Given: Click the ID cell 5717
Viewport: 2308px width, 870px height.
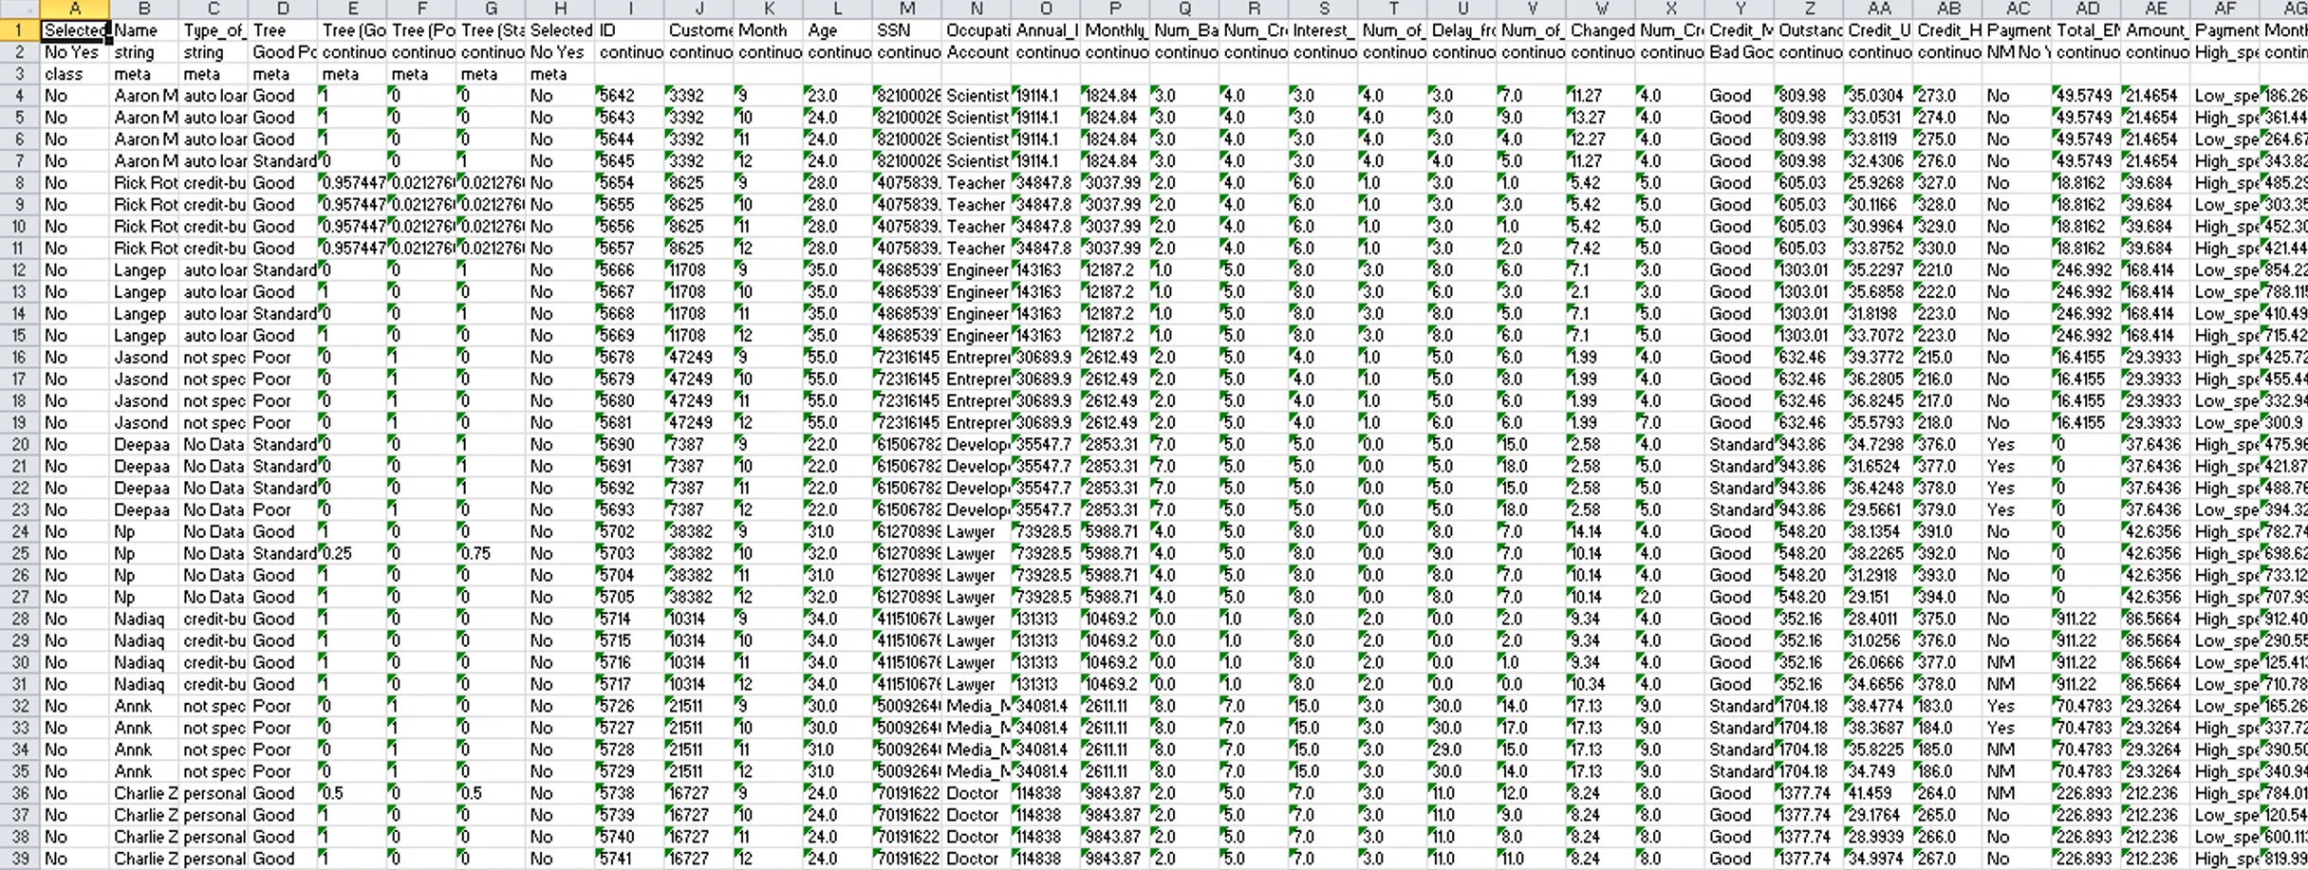Looking at the screenshot, I should pyautogui.click(x=630, y=684).
